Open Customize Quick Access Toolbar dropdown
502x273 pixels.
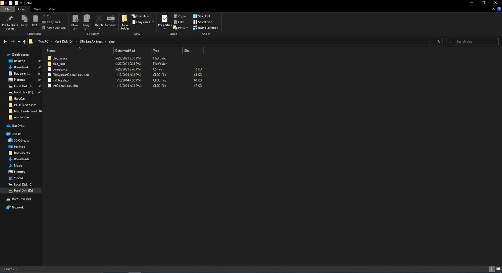click(x=21, y=3)
